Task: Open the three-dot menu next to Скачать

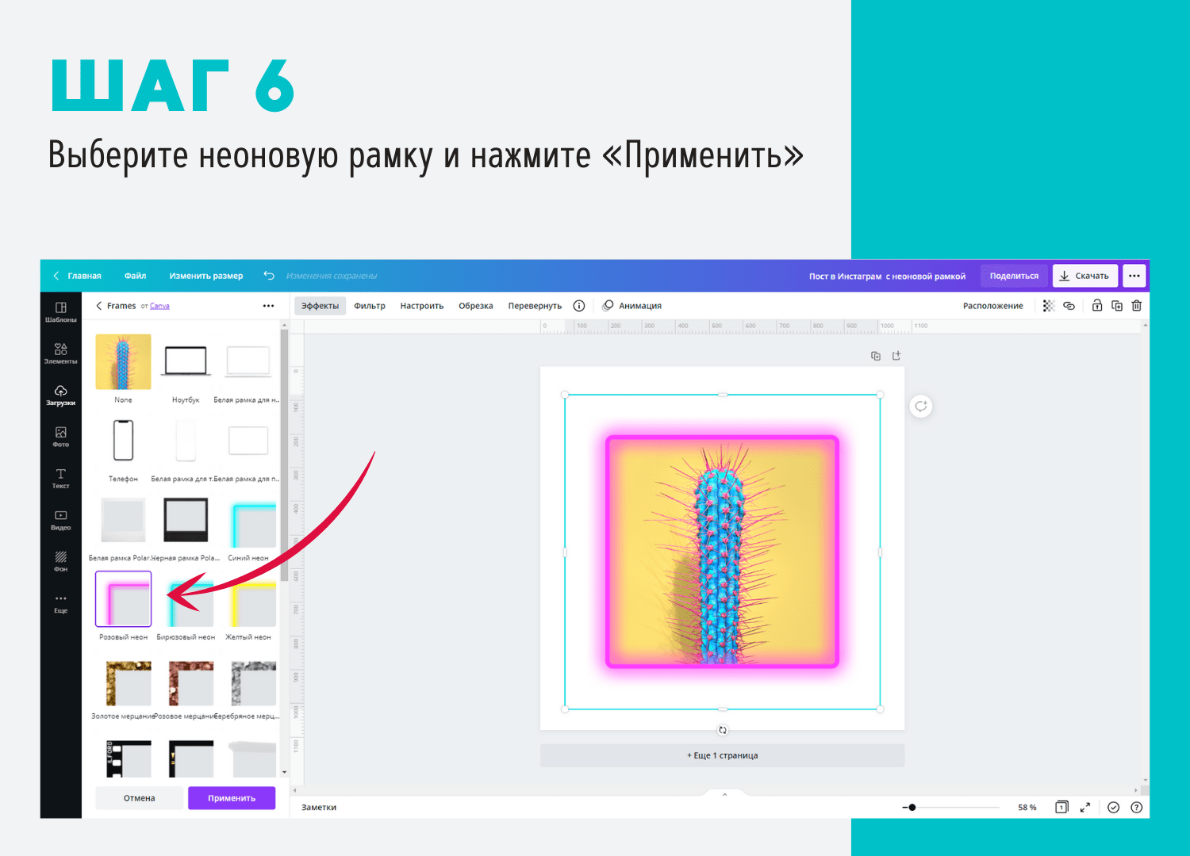Action: pos(1134,276)
